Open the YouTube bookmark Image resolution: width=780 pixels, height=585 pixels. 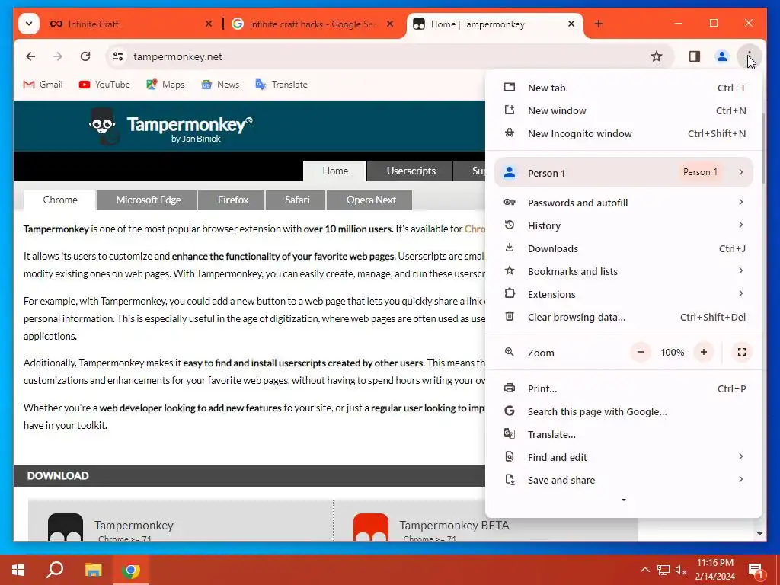point(104,85)
